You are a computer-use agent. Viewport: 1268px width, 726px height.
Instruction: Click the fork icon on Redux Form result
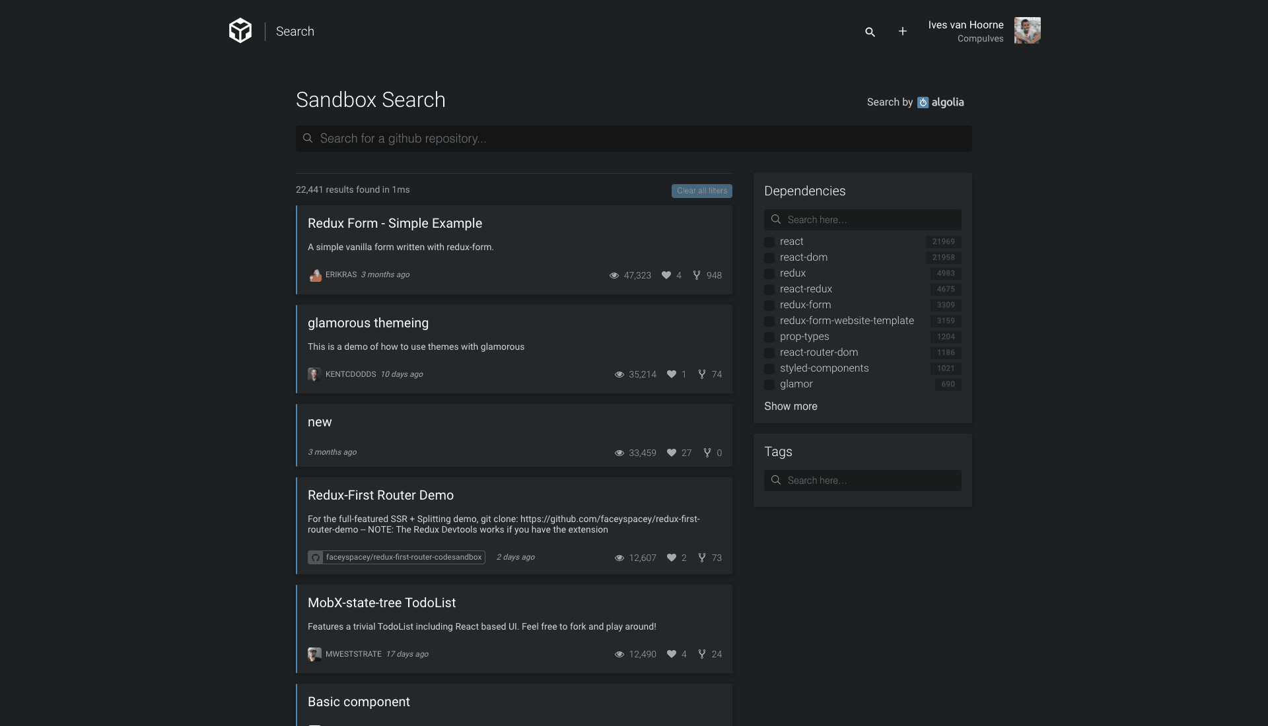pos(696,275)
